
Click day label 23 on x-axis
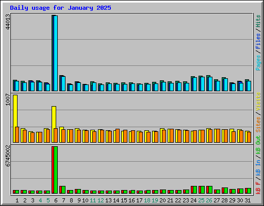(186, 200)
